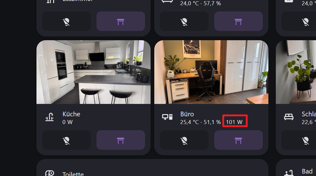Toggle the purple blind button in Küche card
The image size is (316, 176).
[121, 140]
